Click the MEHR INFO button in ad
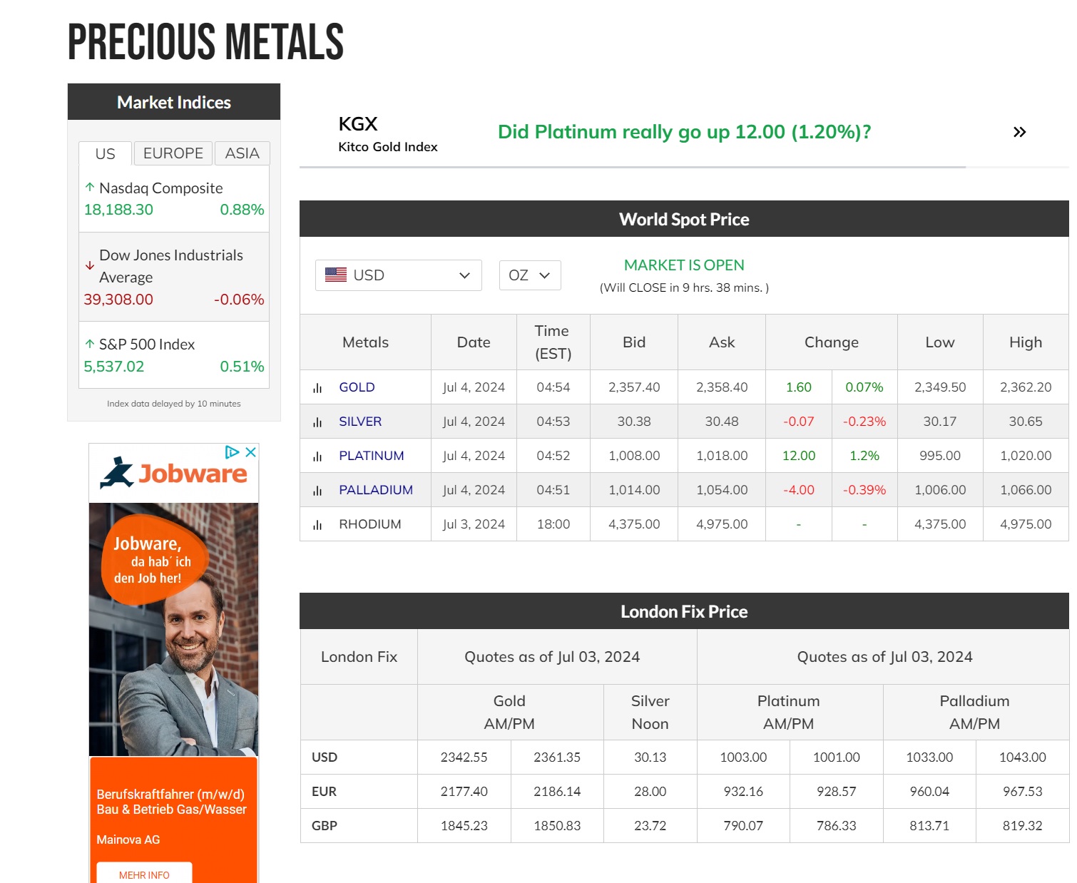 pyautogui.click(x=144, y=874)
